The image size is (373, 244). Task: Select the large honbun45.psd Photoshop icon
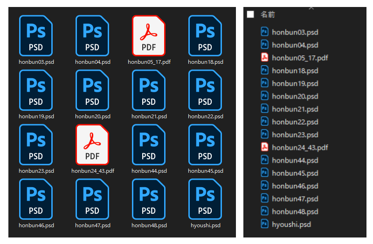click(205, 144)
